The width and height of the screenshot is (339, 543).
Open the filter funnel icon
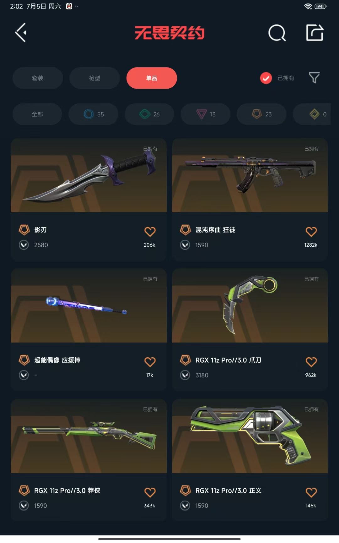pos(314,78)
